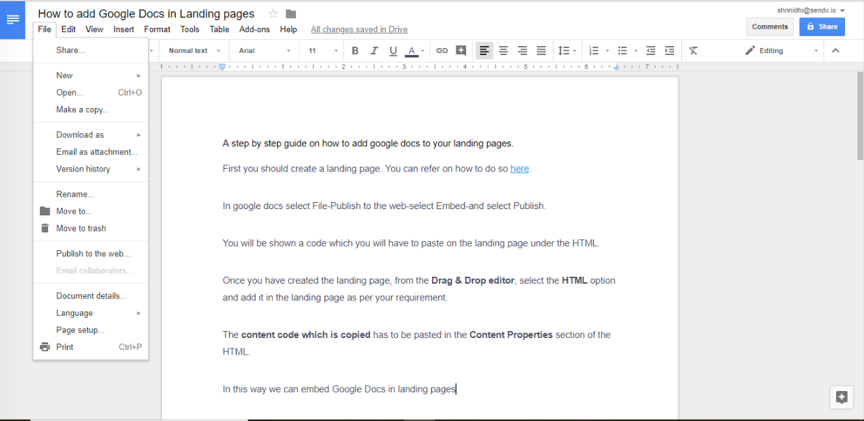The height and width of the screenshot is (421, 864).
Task: Open the Format menu
Action: click(157, 29)
